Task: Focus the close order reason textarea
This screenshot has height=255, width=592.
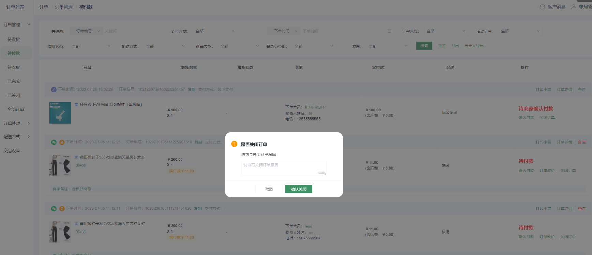Action: coord(284,169)
